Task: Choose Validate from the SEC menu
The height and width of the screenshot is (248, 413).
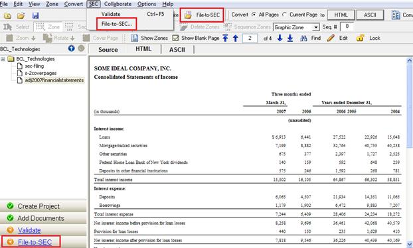Action: coord(130,14)
